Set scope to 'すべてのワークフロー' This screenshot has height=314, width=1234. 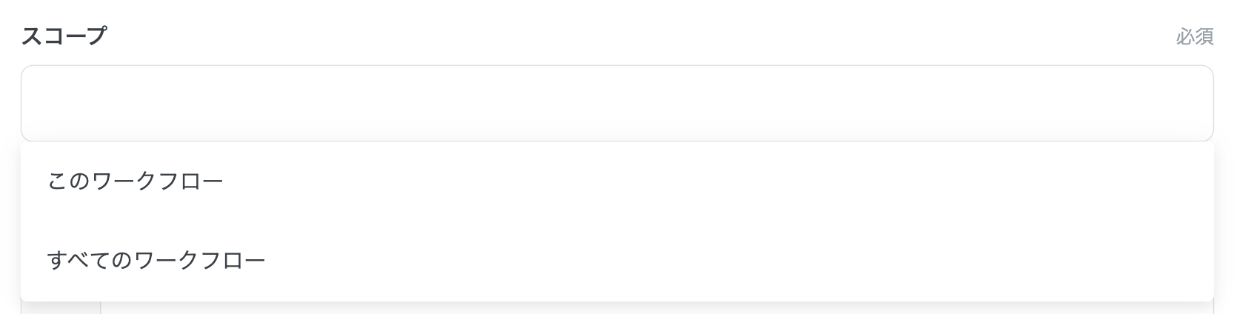coord(156,261)
